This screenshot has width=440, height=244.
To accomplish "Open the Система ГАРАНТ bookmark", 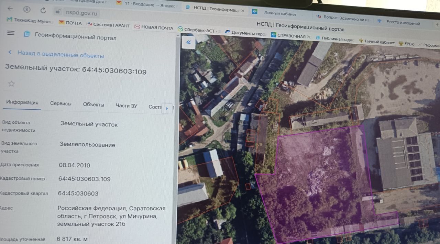I will point(109,25).
